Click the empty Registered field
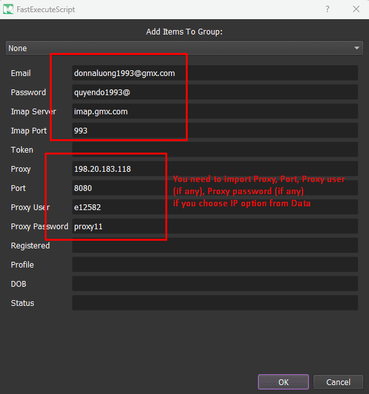 pos(215,245)
